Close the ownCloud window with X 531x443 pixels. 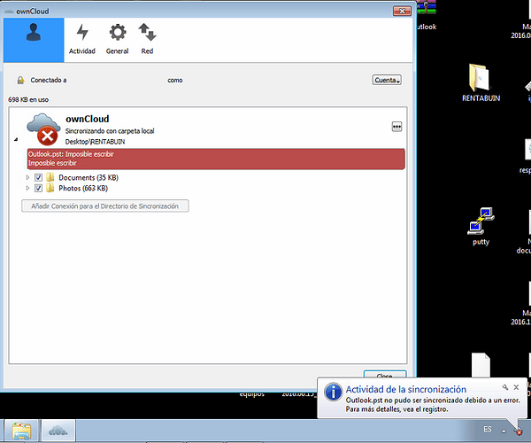[402, 12]
